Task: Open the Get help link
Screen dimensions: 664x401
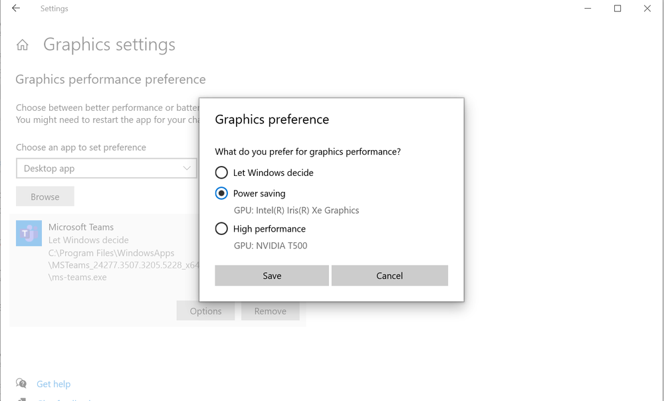Action: (x=53, y=384)
